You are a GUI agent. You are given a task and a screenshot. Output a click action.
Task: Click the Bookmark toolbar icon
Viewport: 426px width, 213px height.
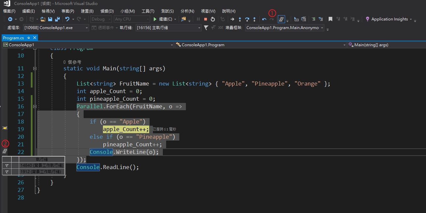coord(330,19)
